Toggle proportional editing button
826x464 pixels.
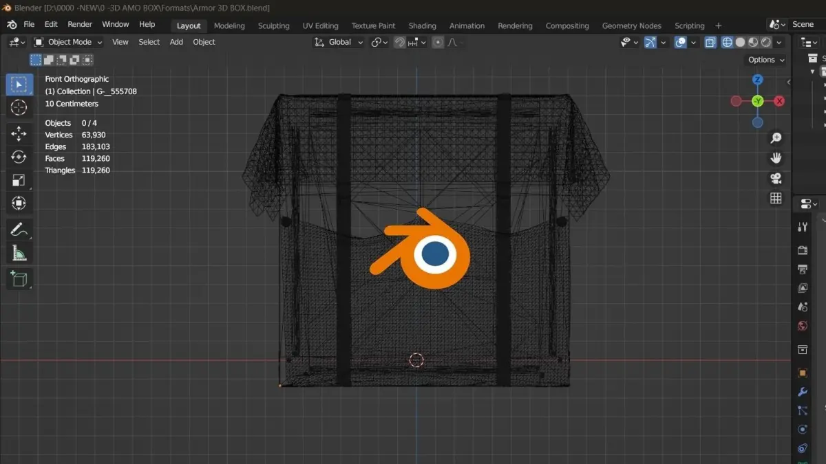point(438,42)
